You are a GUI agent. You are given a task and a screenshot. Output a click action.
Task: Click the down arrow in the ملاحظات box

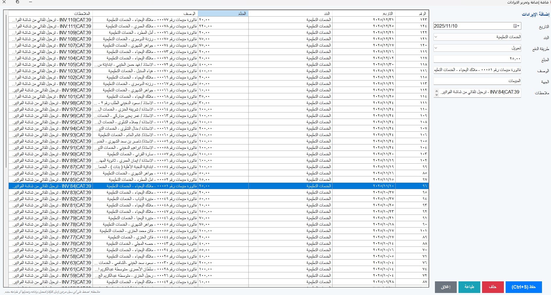tap(436, 94)
